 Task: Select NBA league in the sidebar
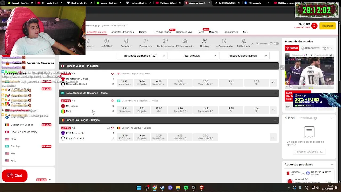(x=13, y=139)
